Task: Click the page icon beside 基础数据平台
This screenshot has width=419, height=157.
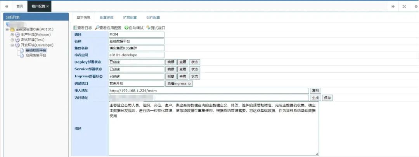Action: click(x=22, y=50)
